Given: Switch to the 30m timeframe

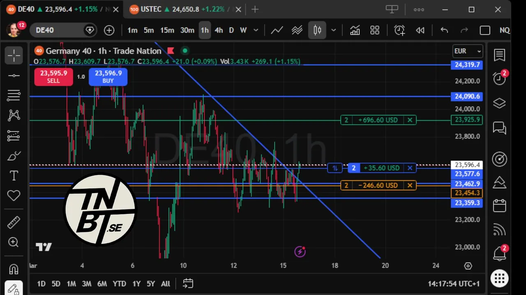Looking at the screenshot, I should (187, 30).
